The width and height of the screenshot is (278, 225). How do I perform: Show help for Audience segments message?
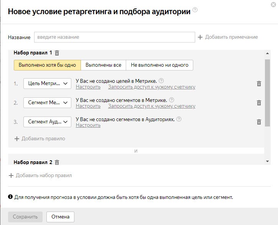179,119
